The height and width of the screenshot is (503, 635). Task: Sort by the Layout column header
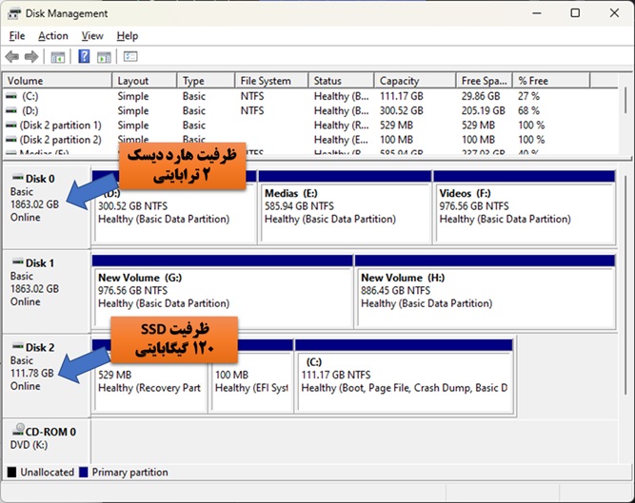click(144, 81)
